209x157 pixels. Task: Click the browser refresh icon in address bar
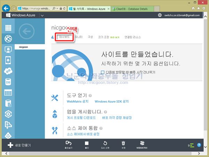[x=64, y=8]
